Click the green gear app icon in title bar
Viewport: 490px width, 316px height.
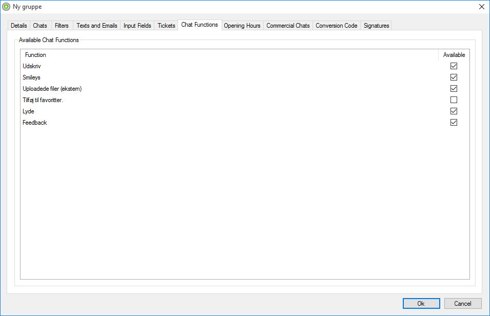pyautogui.click(x=6, y=7)
